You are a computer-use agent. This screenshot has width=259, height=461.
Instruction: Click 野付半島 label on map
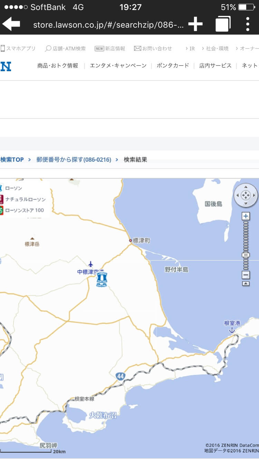coord(176,270)
